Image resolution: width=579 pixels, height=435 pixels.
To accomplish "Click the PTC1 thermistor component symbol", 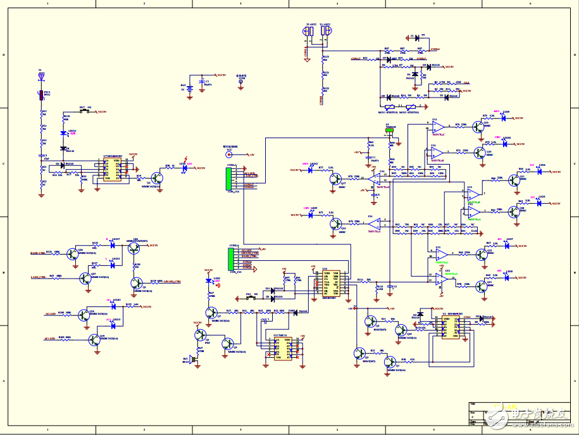I will tap(42, 96).
